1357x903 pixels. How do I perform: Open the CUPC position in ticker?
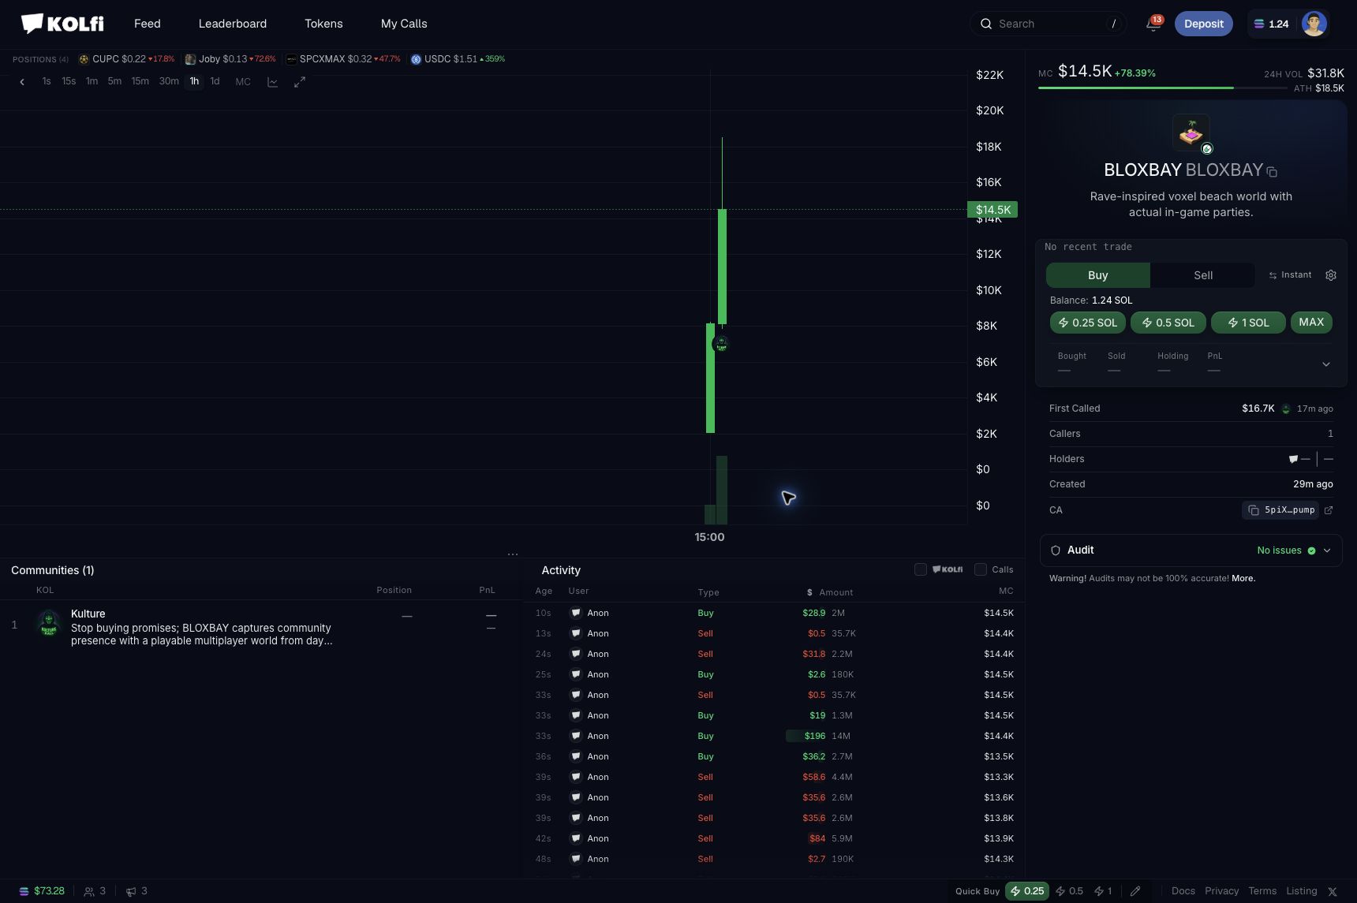(x=126, y=59)
